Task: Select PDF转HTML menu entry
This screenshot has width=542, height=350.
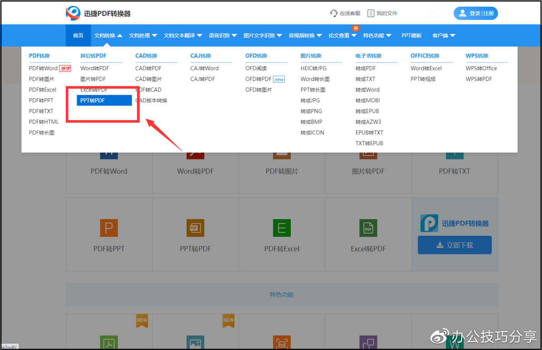Action: (44, 122)
